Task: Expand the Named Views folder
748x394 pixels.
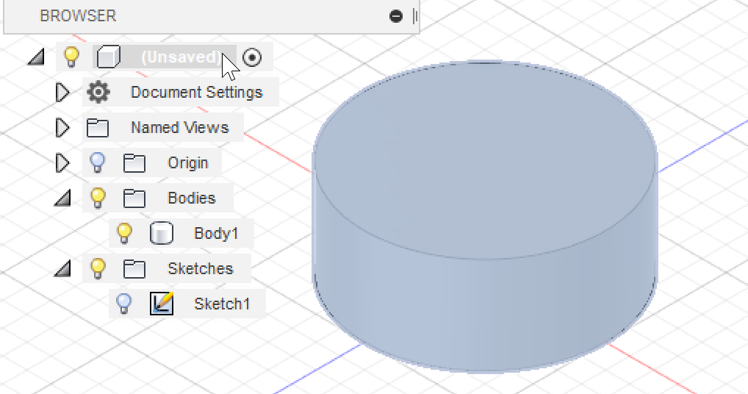Action: (62, 127)
